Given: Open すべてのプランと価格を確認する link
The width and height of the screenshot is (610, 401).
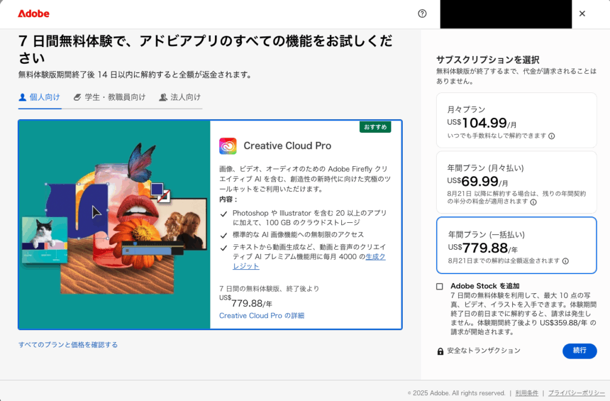Looking at the screenshot, I should (x=68, y=344).
